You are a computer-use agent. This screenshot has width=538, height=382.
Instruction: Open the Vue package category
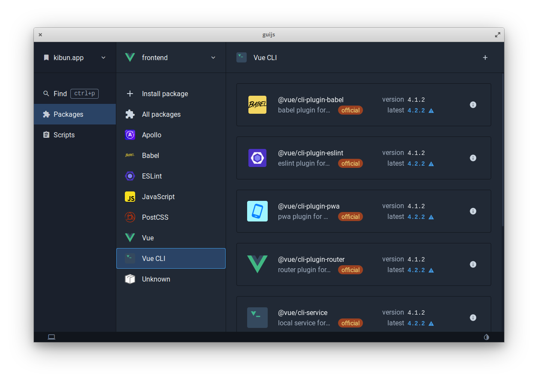[x=148, y=238]
